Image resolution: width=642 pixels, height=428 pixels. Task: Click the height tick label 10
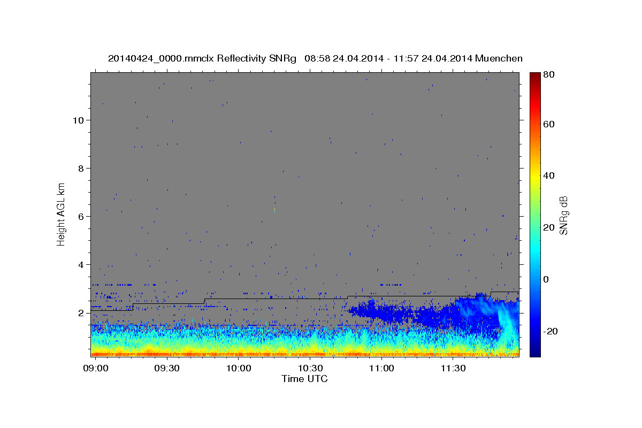(78, 120)
